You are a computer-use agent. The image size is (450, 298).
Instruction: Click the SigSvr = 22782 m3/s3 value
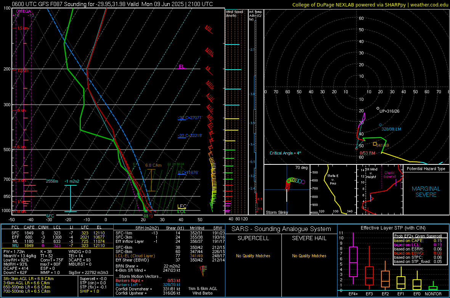click(x=88, y=273)
